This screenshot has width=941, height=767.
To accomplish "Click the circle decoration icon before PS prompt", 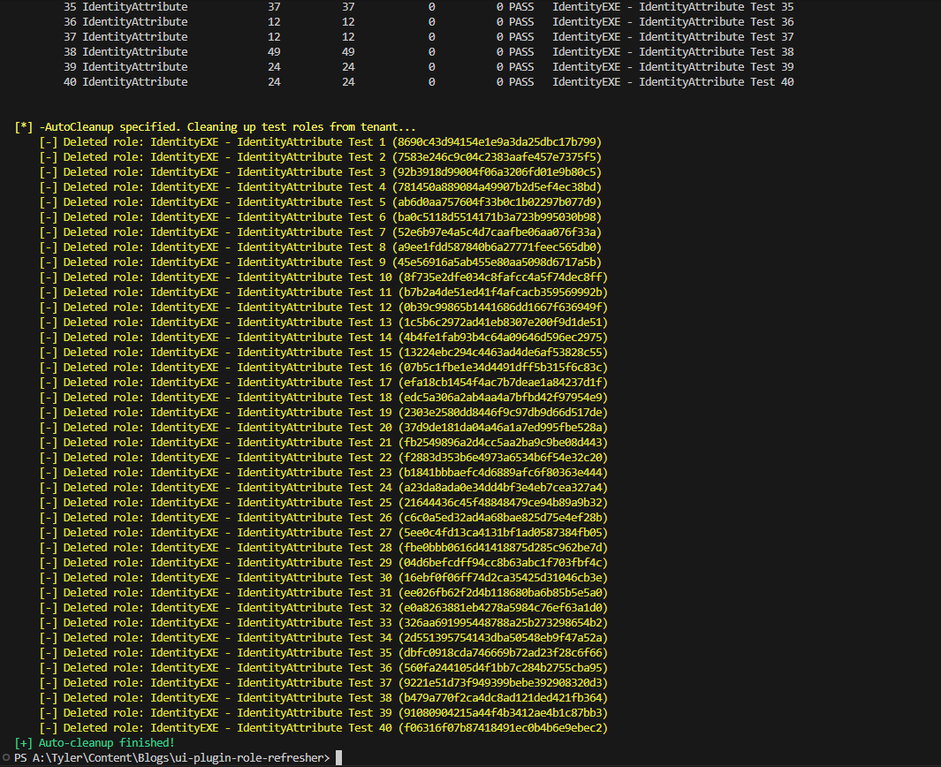I will [6, 758].
